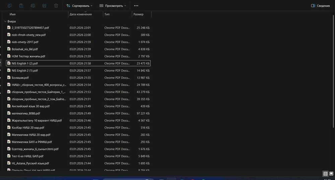Select the file сборник_пробных_тестов_Байтерек_1
Viewport: 335px width, 180px height.
[x=78, y=92]
